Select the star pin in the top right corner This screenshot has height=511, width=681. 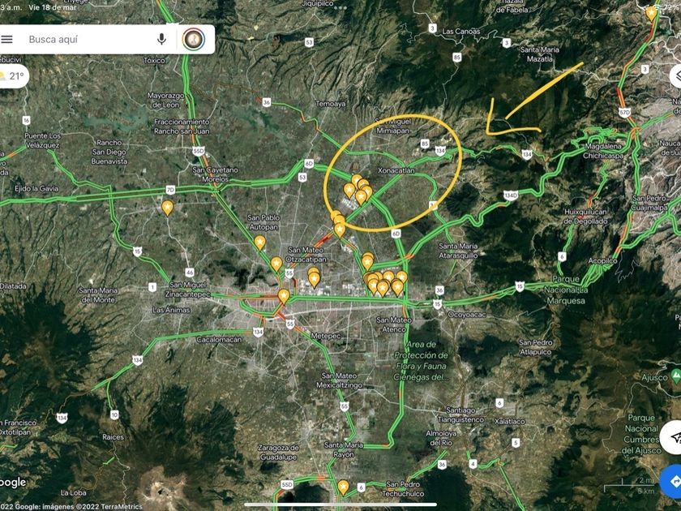pyautogui.click(x=651, y=13)
